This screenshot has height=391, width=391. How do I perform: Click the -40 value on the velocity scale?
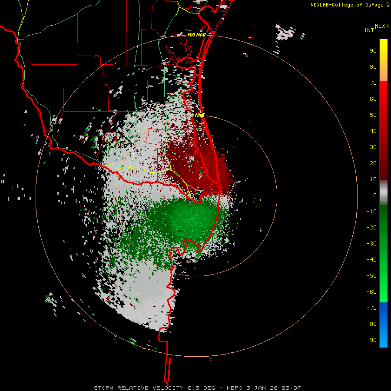click(x=371, y=260)
